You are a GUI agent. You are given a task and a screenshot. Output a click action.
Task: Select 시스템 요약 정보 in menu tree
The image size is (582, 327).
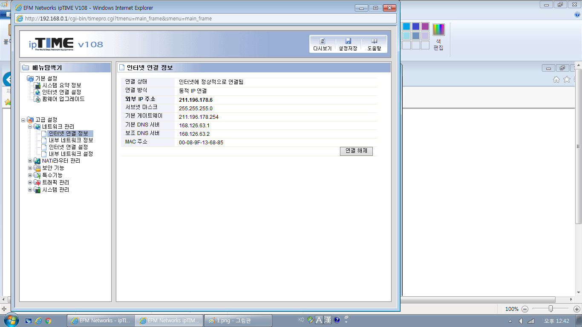61,85
